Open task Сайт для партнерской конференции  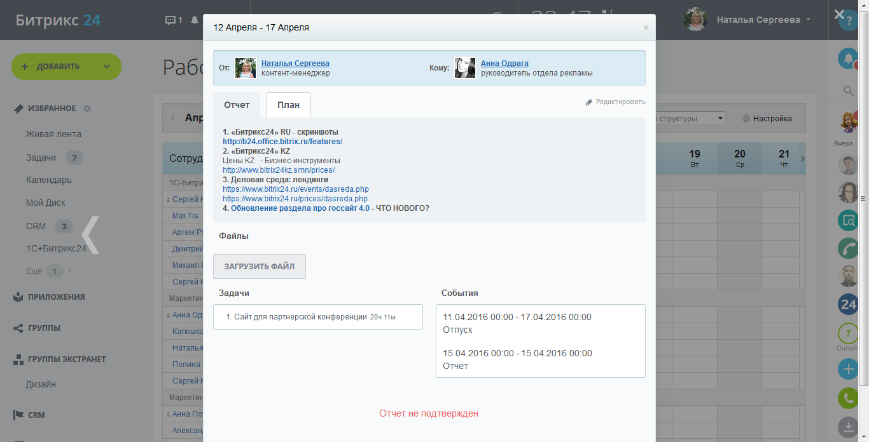[x=300, y=317]
